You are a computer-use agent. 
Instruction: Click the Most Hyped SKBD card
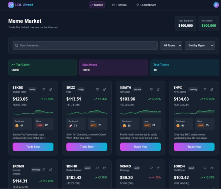pos(114,67)
